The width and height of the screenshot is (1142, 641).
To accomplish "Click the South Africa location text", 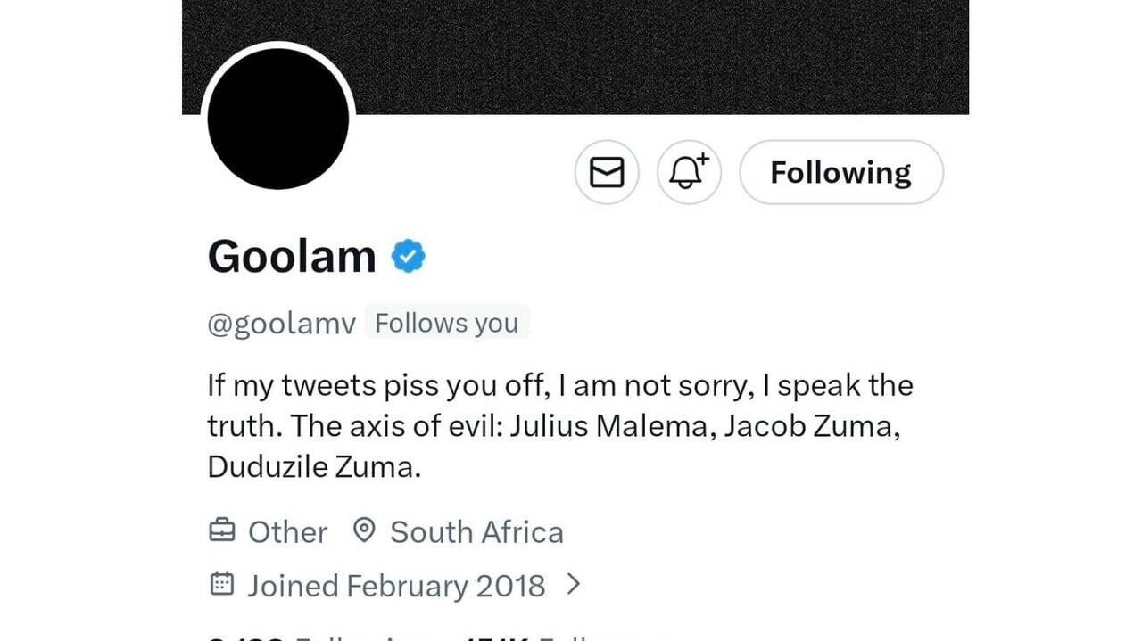I will 476,532.
